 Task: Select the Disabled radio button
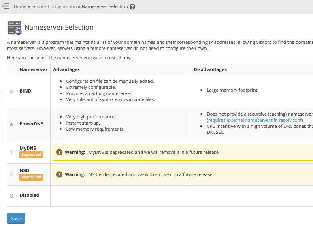click(x=11, y=196)
